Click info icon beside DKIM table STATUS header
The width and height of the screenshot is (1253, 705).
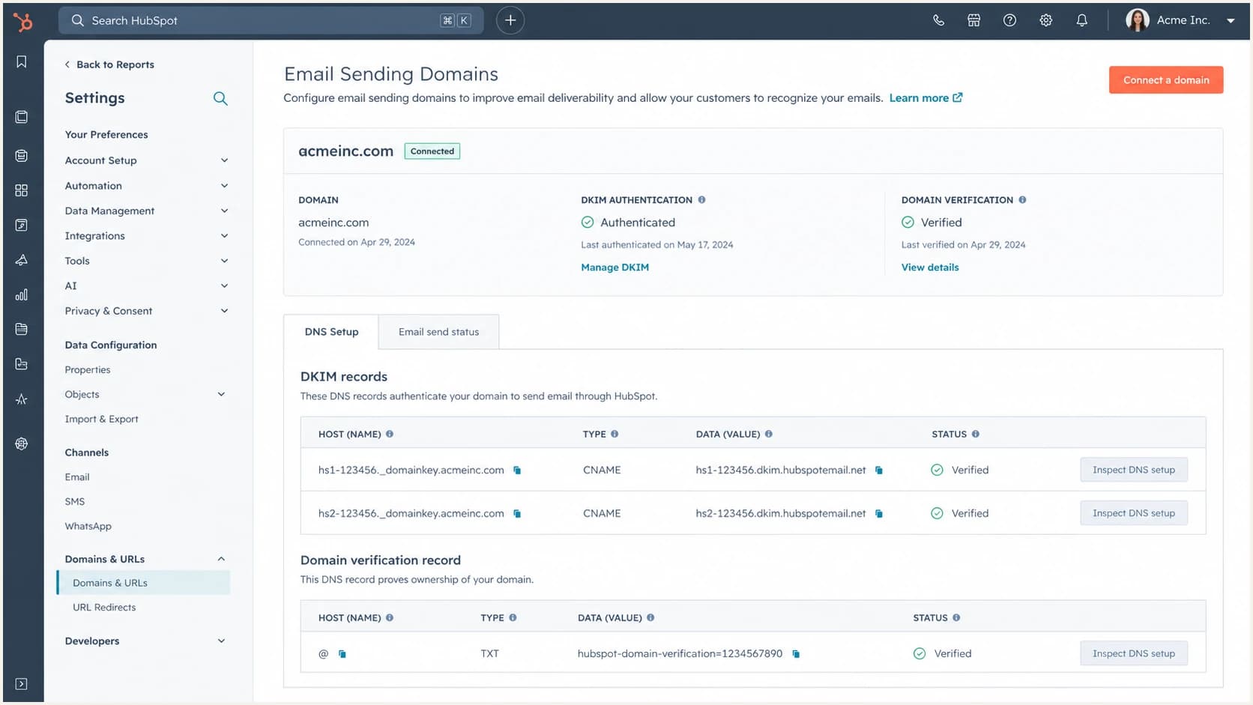click(976, 434)
